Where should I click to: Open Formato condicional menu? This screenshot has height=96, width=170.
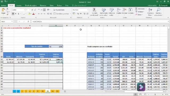tap(94, 12)
